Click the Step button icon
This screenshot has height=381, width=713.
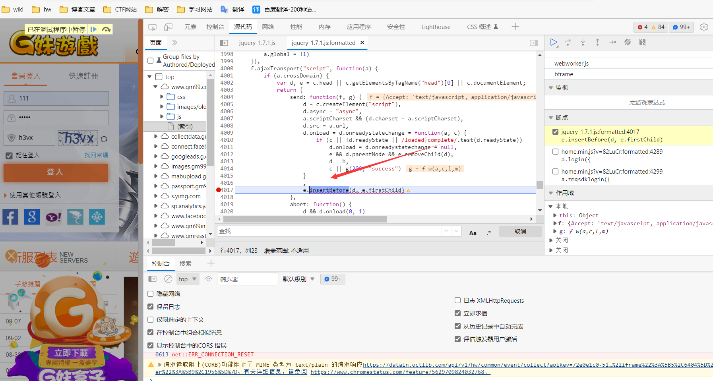tap(612, 42)
